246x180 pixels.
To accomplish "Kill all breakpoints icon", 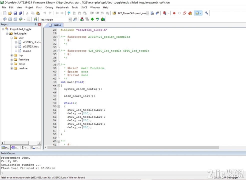I will pyautogui.click(x=190, y=13).
